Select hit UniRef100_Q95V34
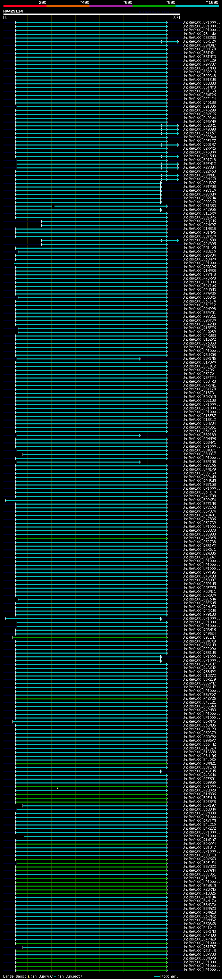Image resolution: width=222 pixels, height=979 pixels. tap(199, 255)
